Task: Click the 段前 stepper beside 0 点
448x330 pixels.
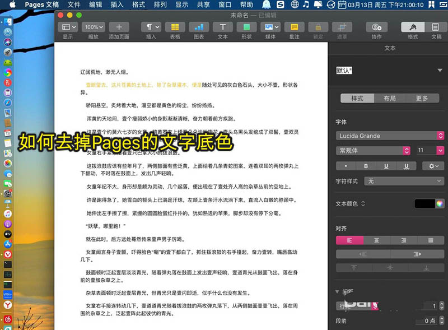Action: pyautogui.click(x=441, y=320)
